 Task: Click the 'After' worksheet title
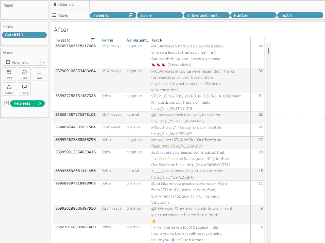tap(61, 30)
